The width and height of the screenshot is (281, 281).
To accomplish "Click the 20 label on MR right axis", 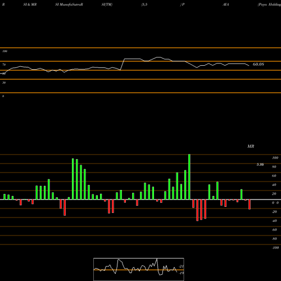I will pyautogui.click(x=274, y=194).
